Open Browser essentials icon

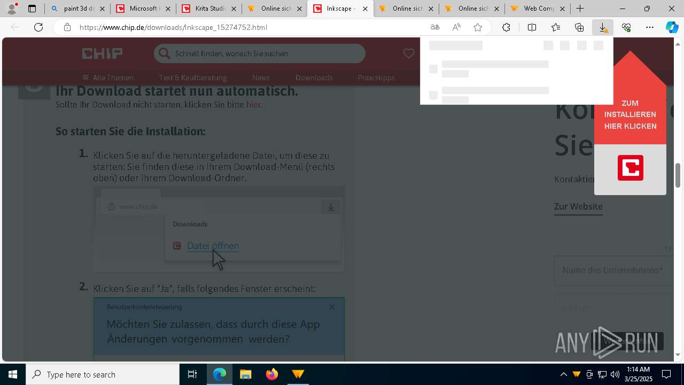tap(626, 27)
